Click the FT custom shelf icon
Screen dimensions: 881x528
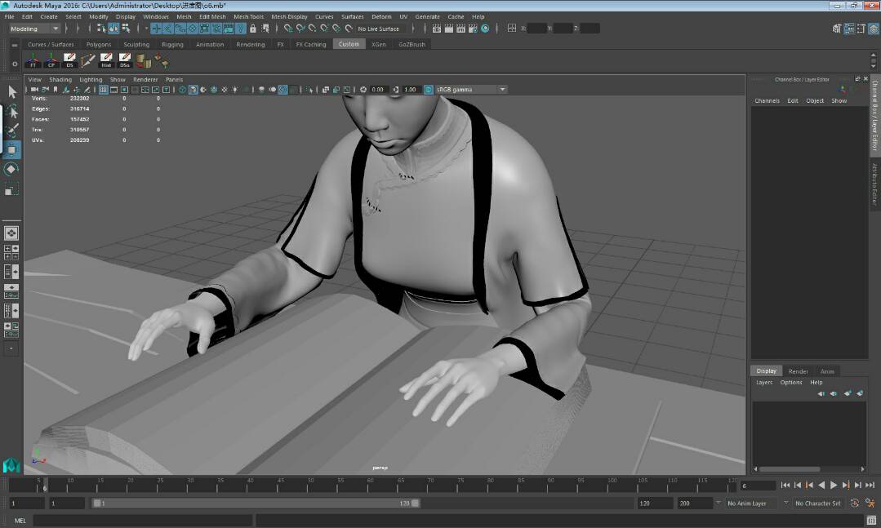(x=33, y=60)
